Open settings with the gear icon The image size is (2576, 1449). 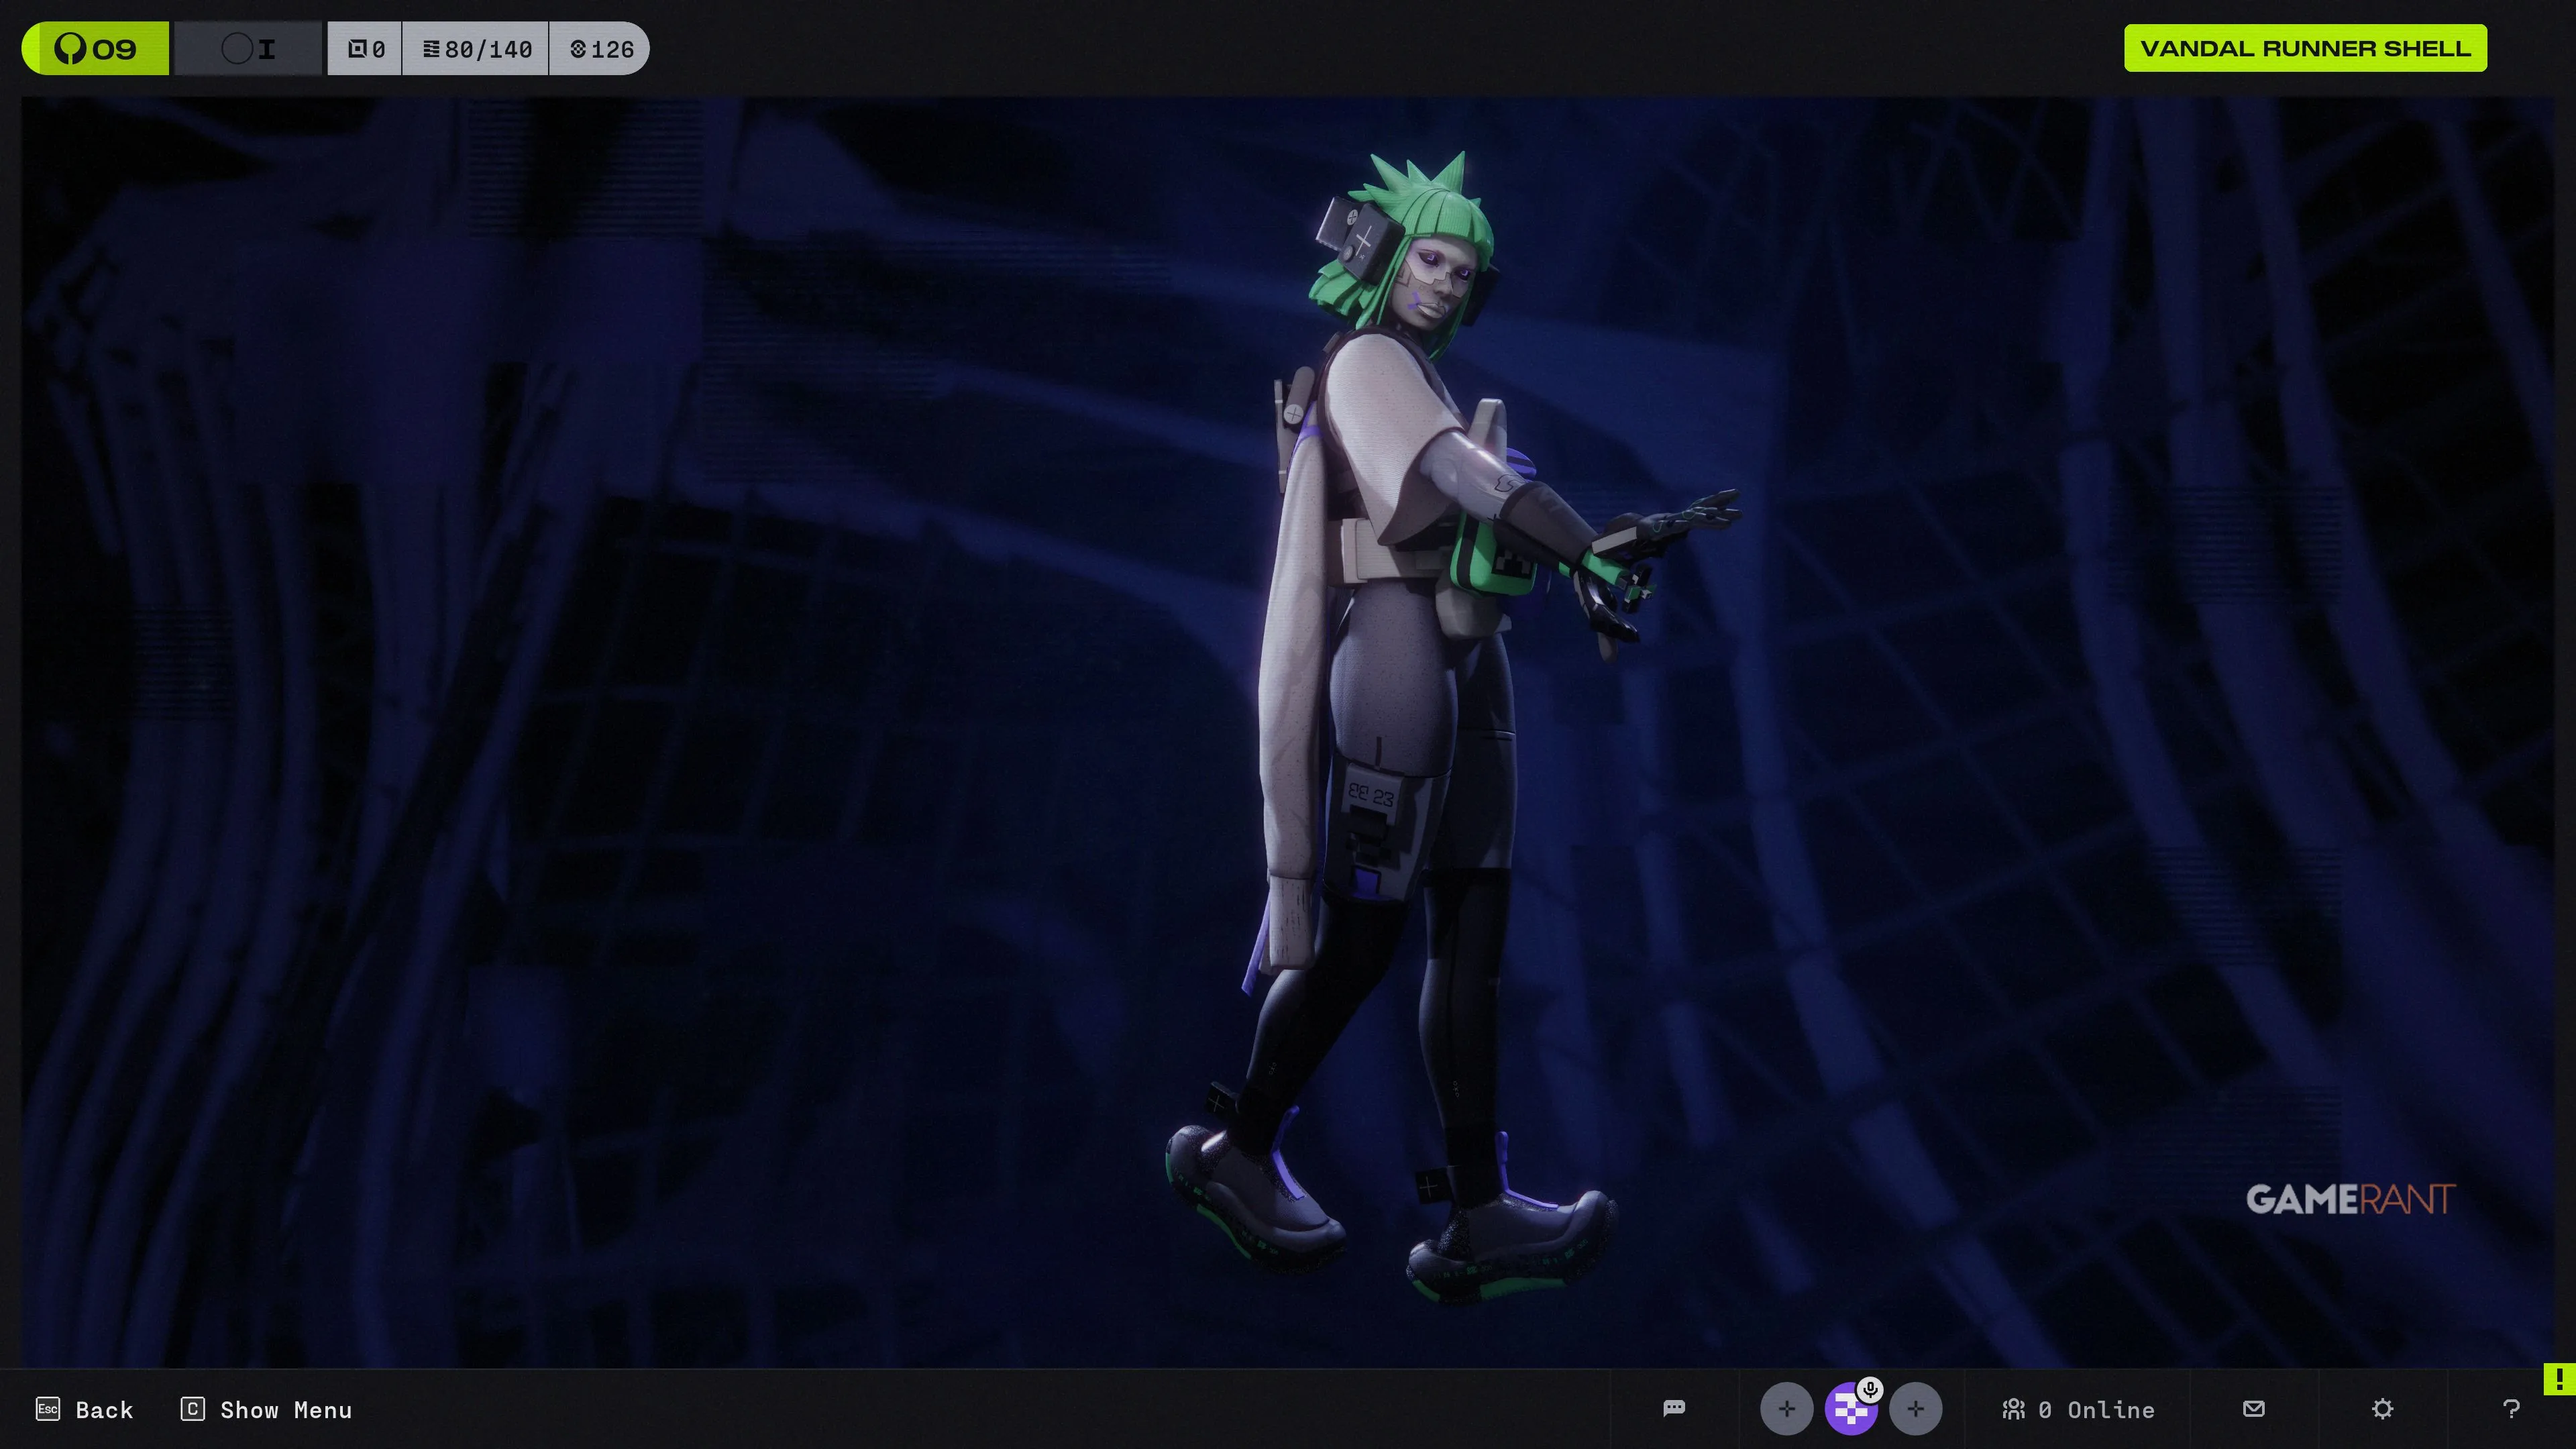2382,1408
